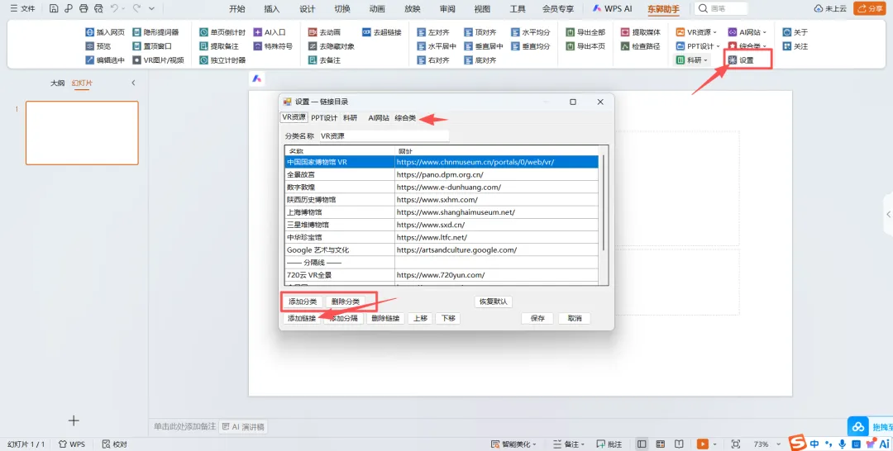Select the PPT设计 tab in settings dialog
893x451 pixels.
click(324, 118)
